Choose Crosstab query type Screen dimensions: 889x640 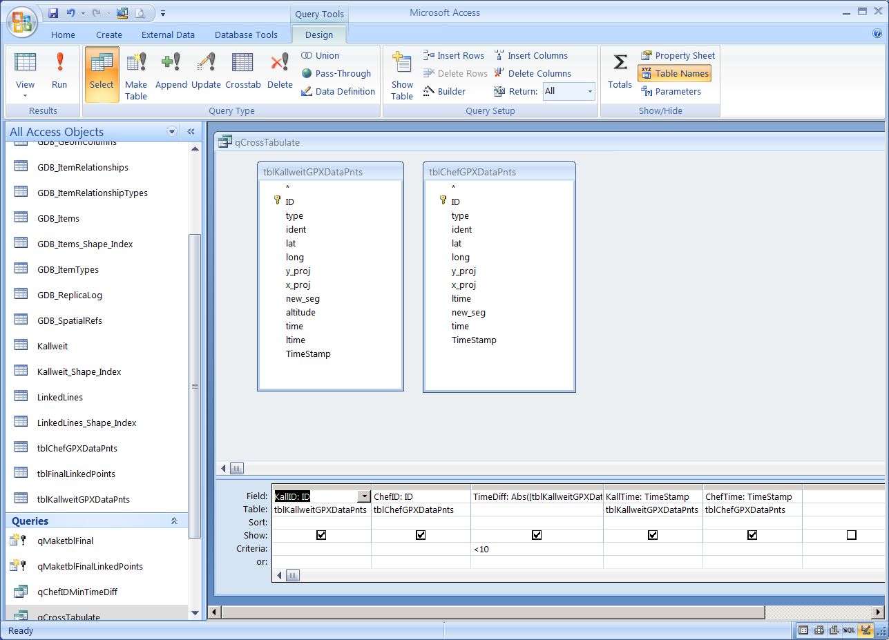click(x=243, y=71)
